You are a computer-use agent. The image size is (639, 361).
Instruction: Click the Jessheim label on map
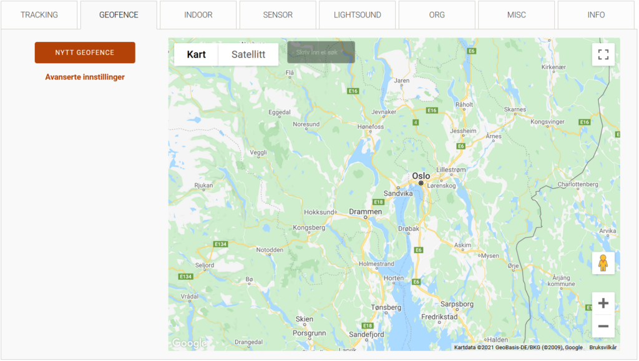(x=463, y=131)
